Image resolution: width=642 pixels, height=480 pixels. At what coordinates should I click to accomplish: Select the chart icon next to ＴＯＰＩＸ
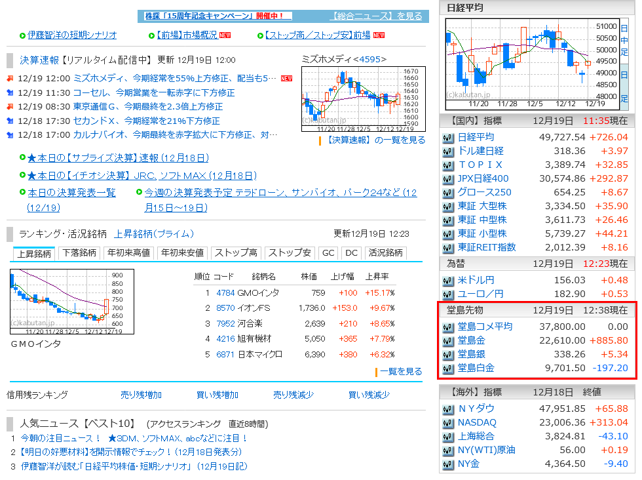448,164
